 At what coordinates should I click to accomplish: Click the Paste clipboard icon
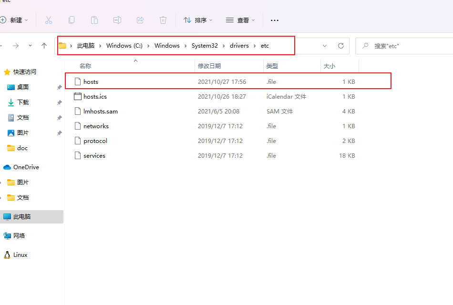94,20
